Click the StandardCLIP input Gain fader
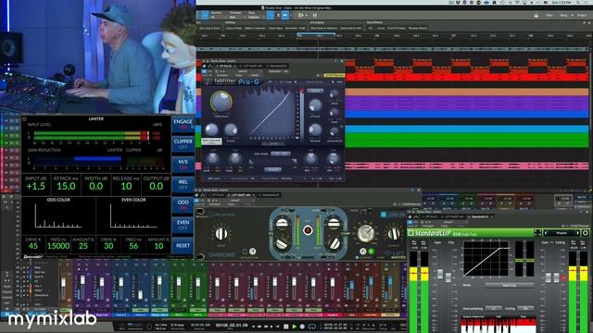This screenshot has height=333, width=593. pos(440,274)
